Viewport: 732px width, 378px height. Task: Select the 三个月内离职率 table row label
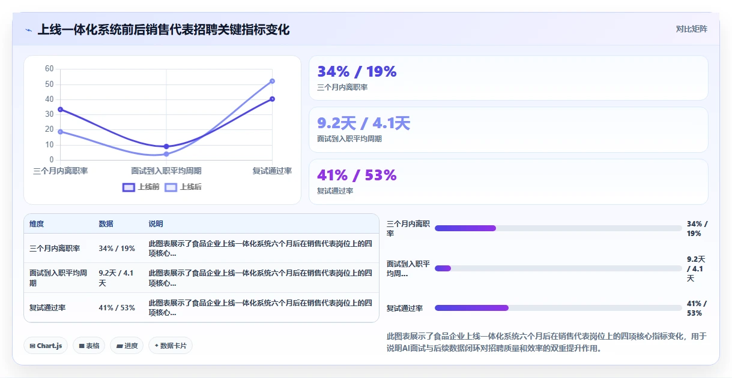[x=55, y=248]
